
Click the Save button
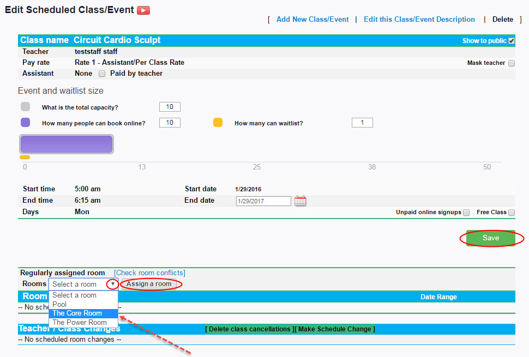490,238
